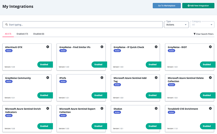217x134 pixels.
Task: Click the GreyNoise - IP Quick Check title
Action: click(129, 47)
